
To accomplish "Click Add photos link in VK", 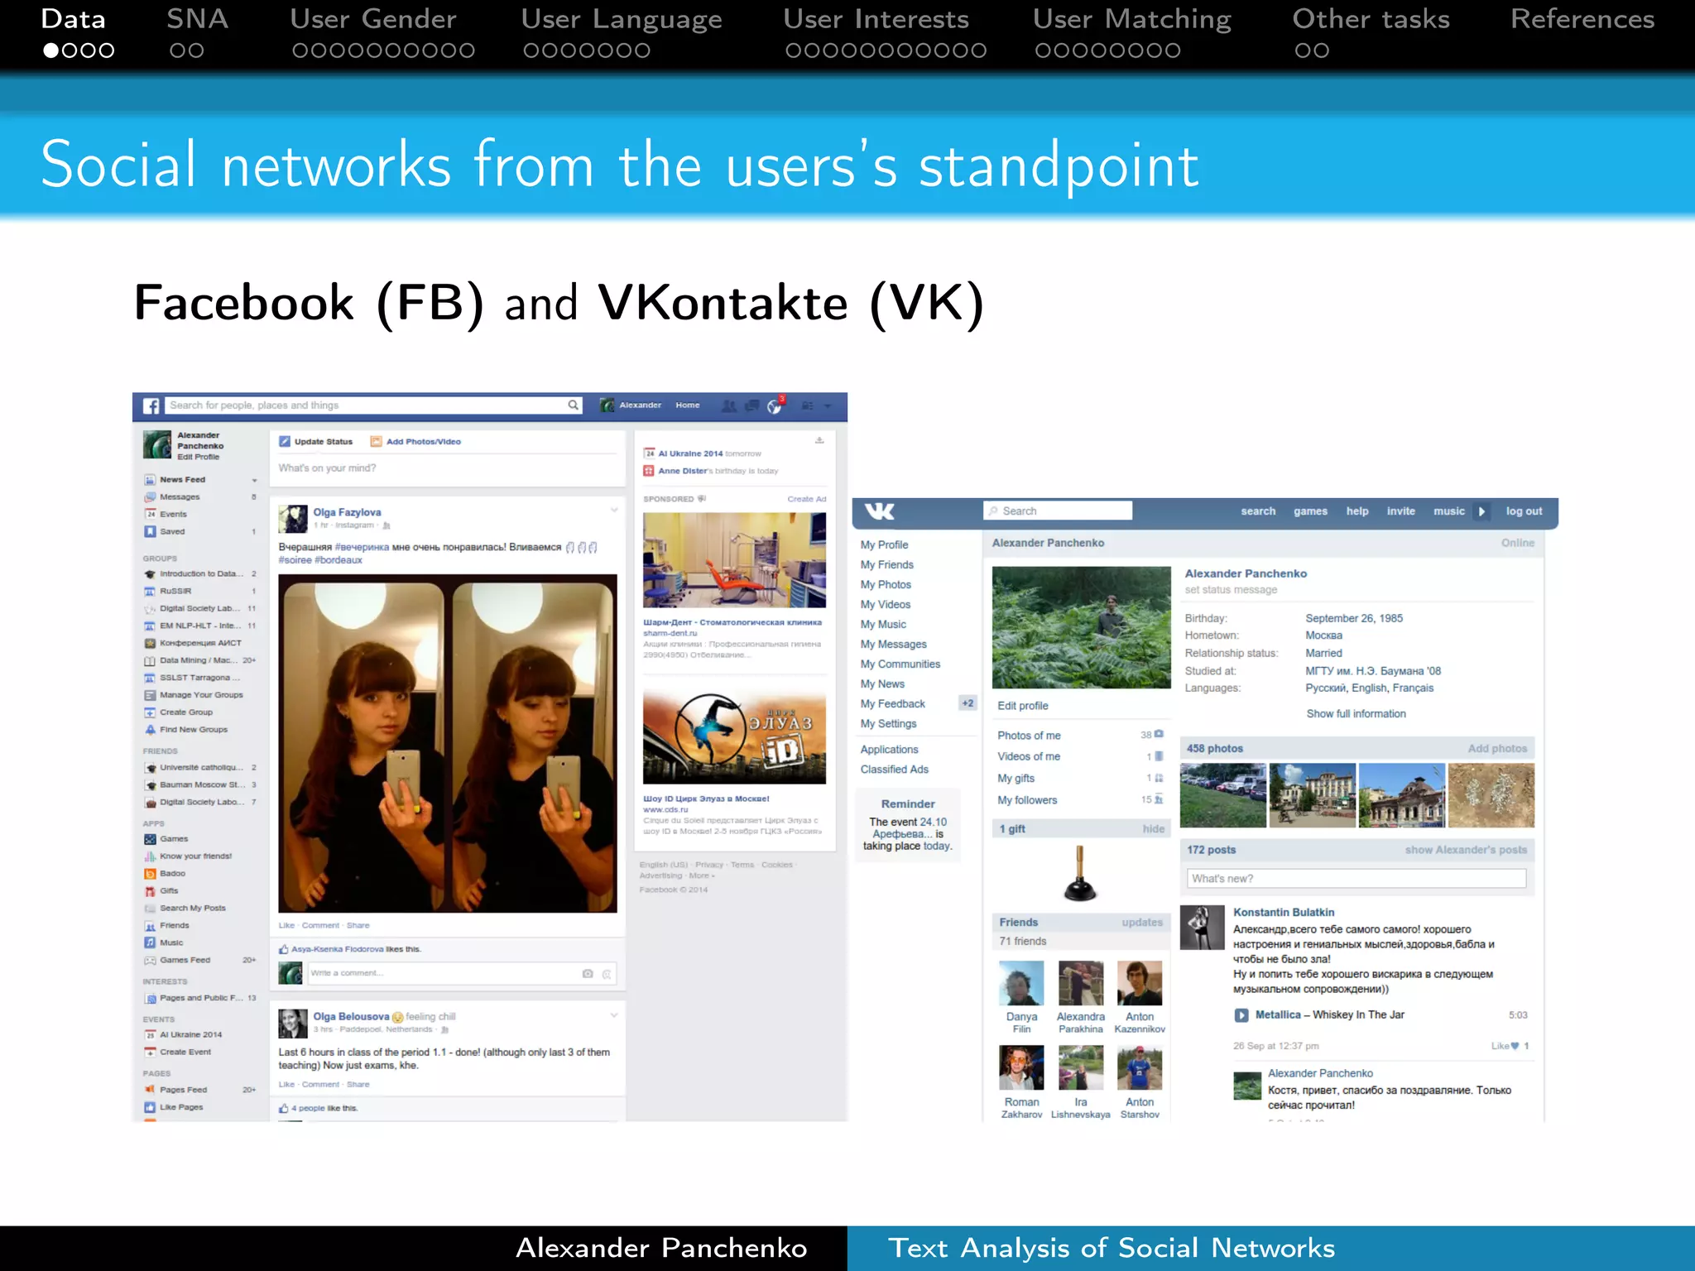I will point(1497,749).
